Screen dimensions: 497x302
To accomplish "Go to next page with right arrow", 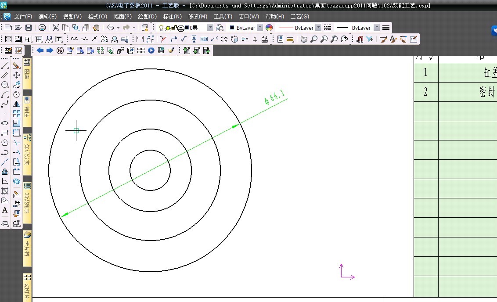I will 50,50.
